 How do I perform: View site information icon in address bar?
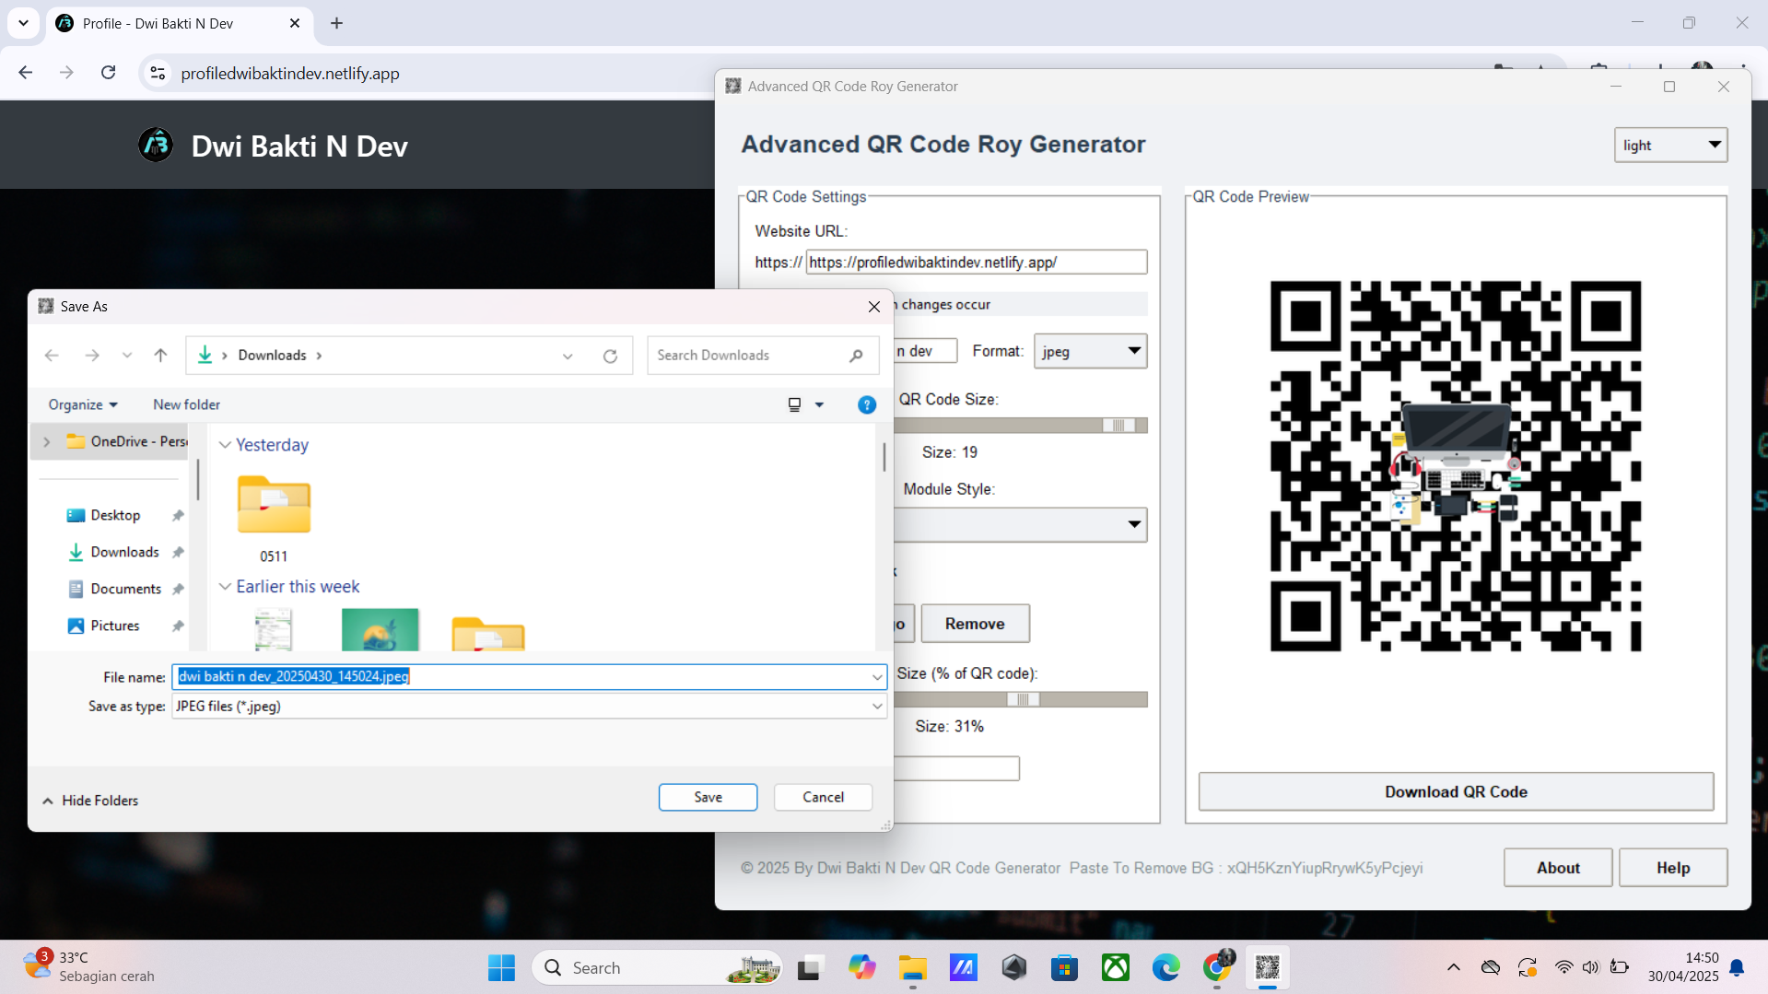[x=158, y=73]
